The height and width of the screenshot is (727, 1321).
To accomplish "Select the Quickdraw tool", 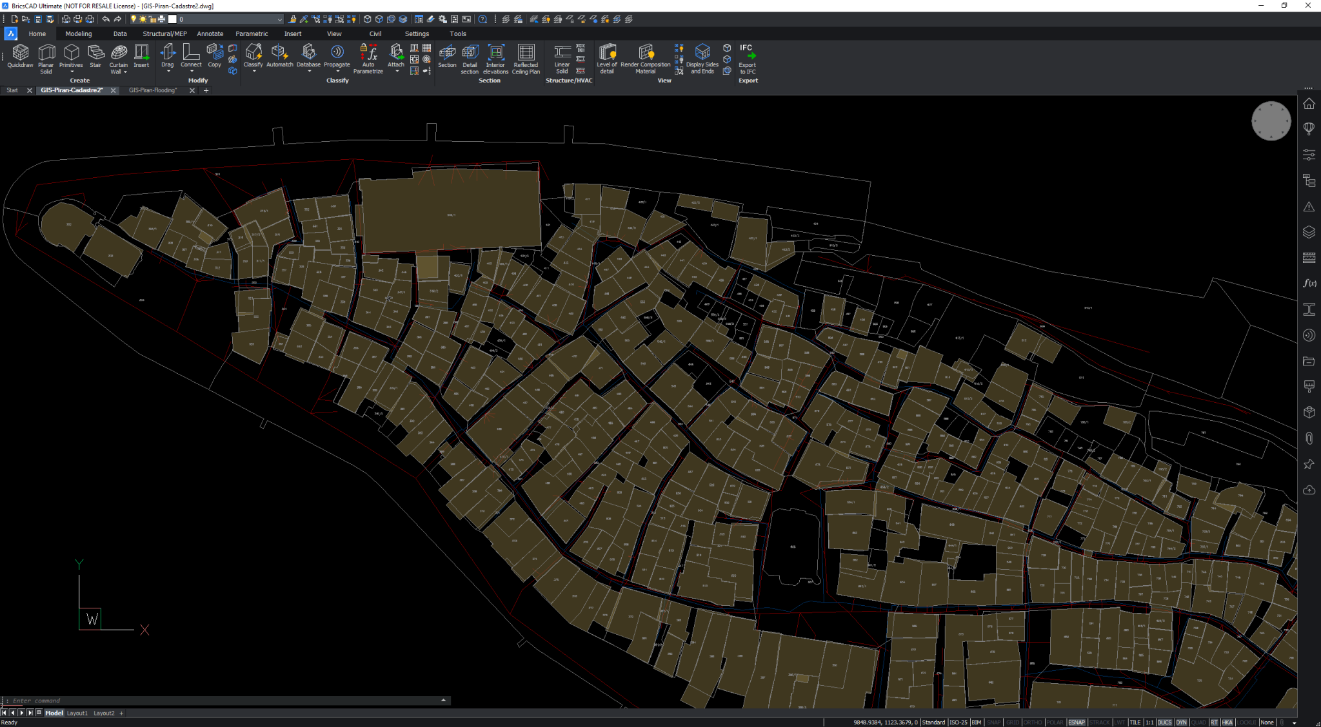I will click(20, 57).
